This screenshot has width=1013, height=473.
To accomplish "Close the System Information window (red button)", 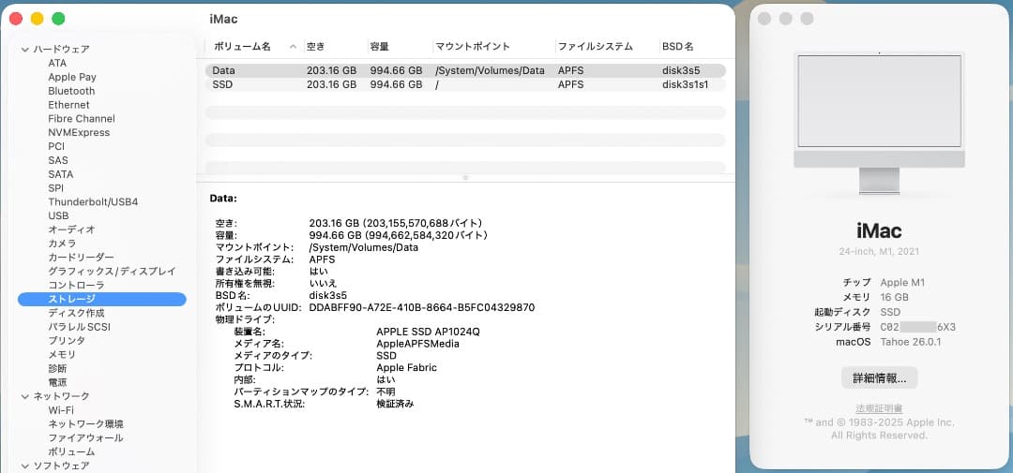I will 16,19.
